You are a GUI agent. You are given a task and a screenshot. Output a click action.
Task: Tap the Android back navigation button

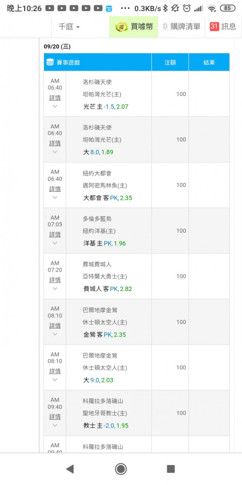pos(70,469)
